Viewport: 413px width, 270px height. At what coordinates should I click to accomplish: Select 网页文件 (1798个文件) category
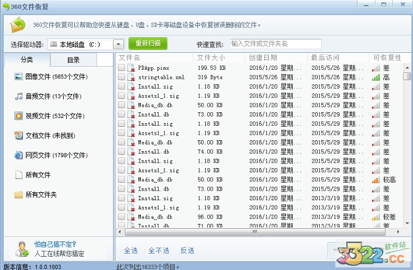click(51, 155)
